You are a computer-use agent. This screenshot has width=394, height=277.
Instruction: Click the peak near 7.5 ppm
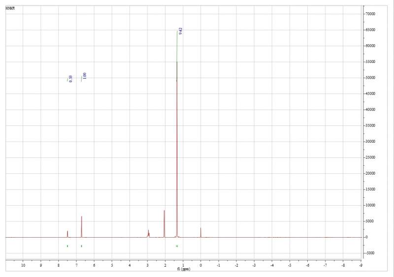pyautogui.click(x=67, y=234)
